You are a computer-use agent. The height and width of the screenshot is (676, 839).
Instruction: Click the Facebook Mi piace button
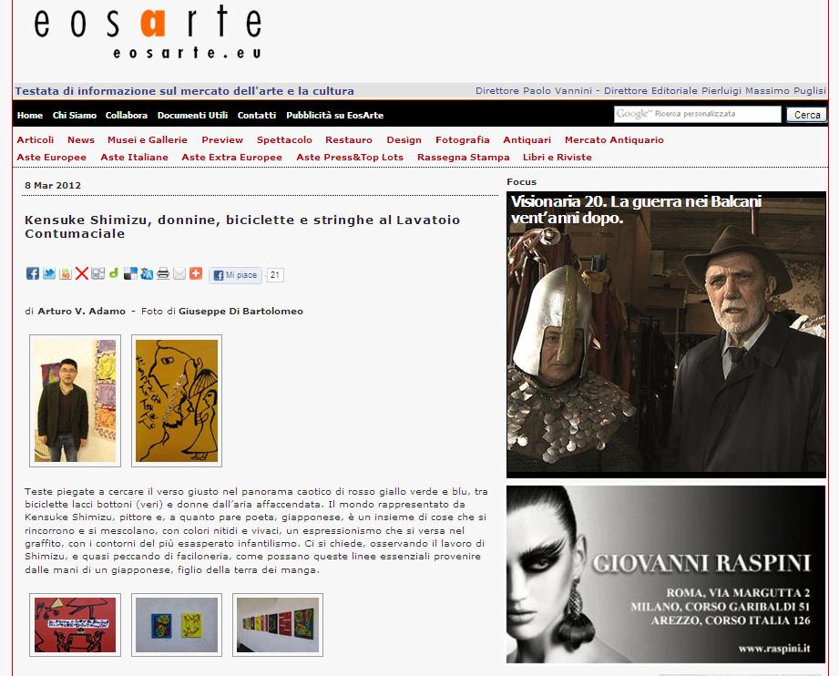click(x=235, y=275)
